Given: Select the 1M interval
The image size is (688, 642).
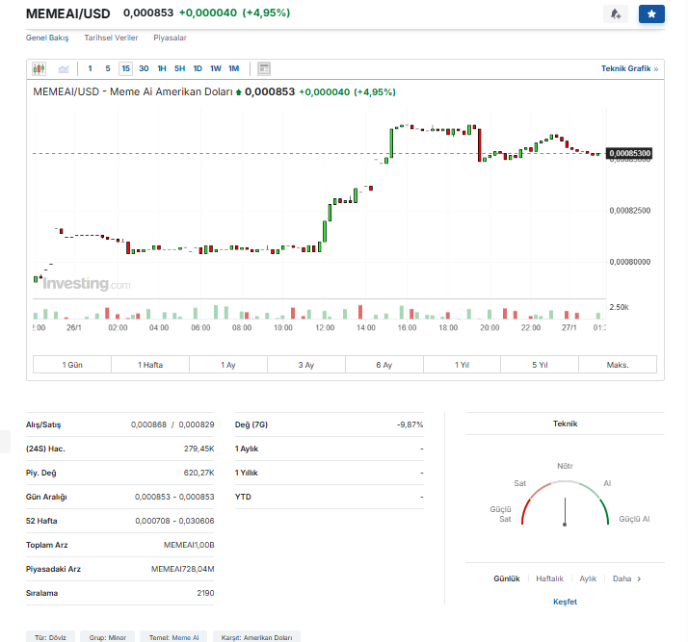Looking at the screenshot, I should [x=234, y=68].
